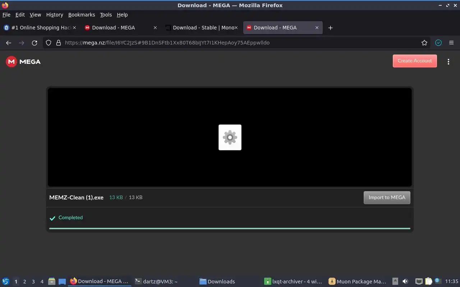Click the mega.nz URL address field
460x287 pixels.
pyautogui.click(x=237, y=43)
